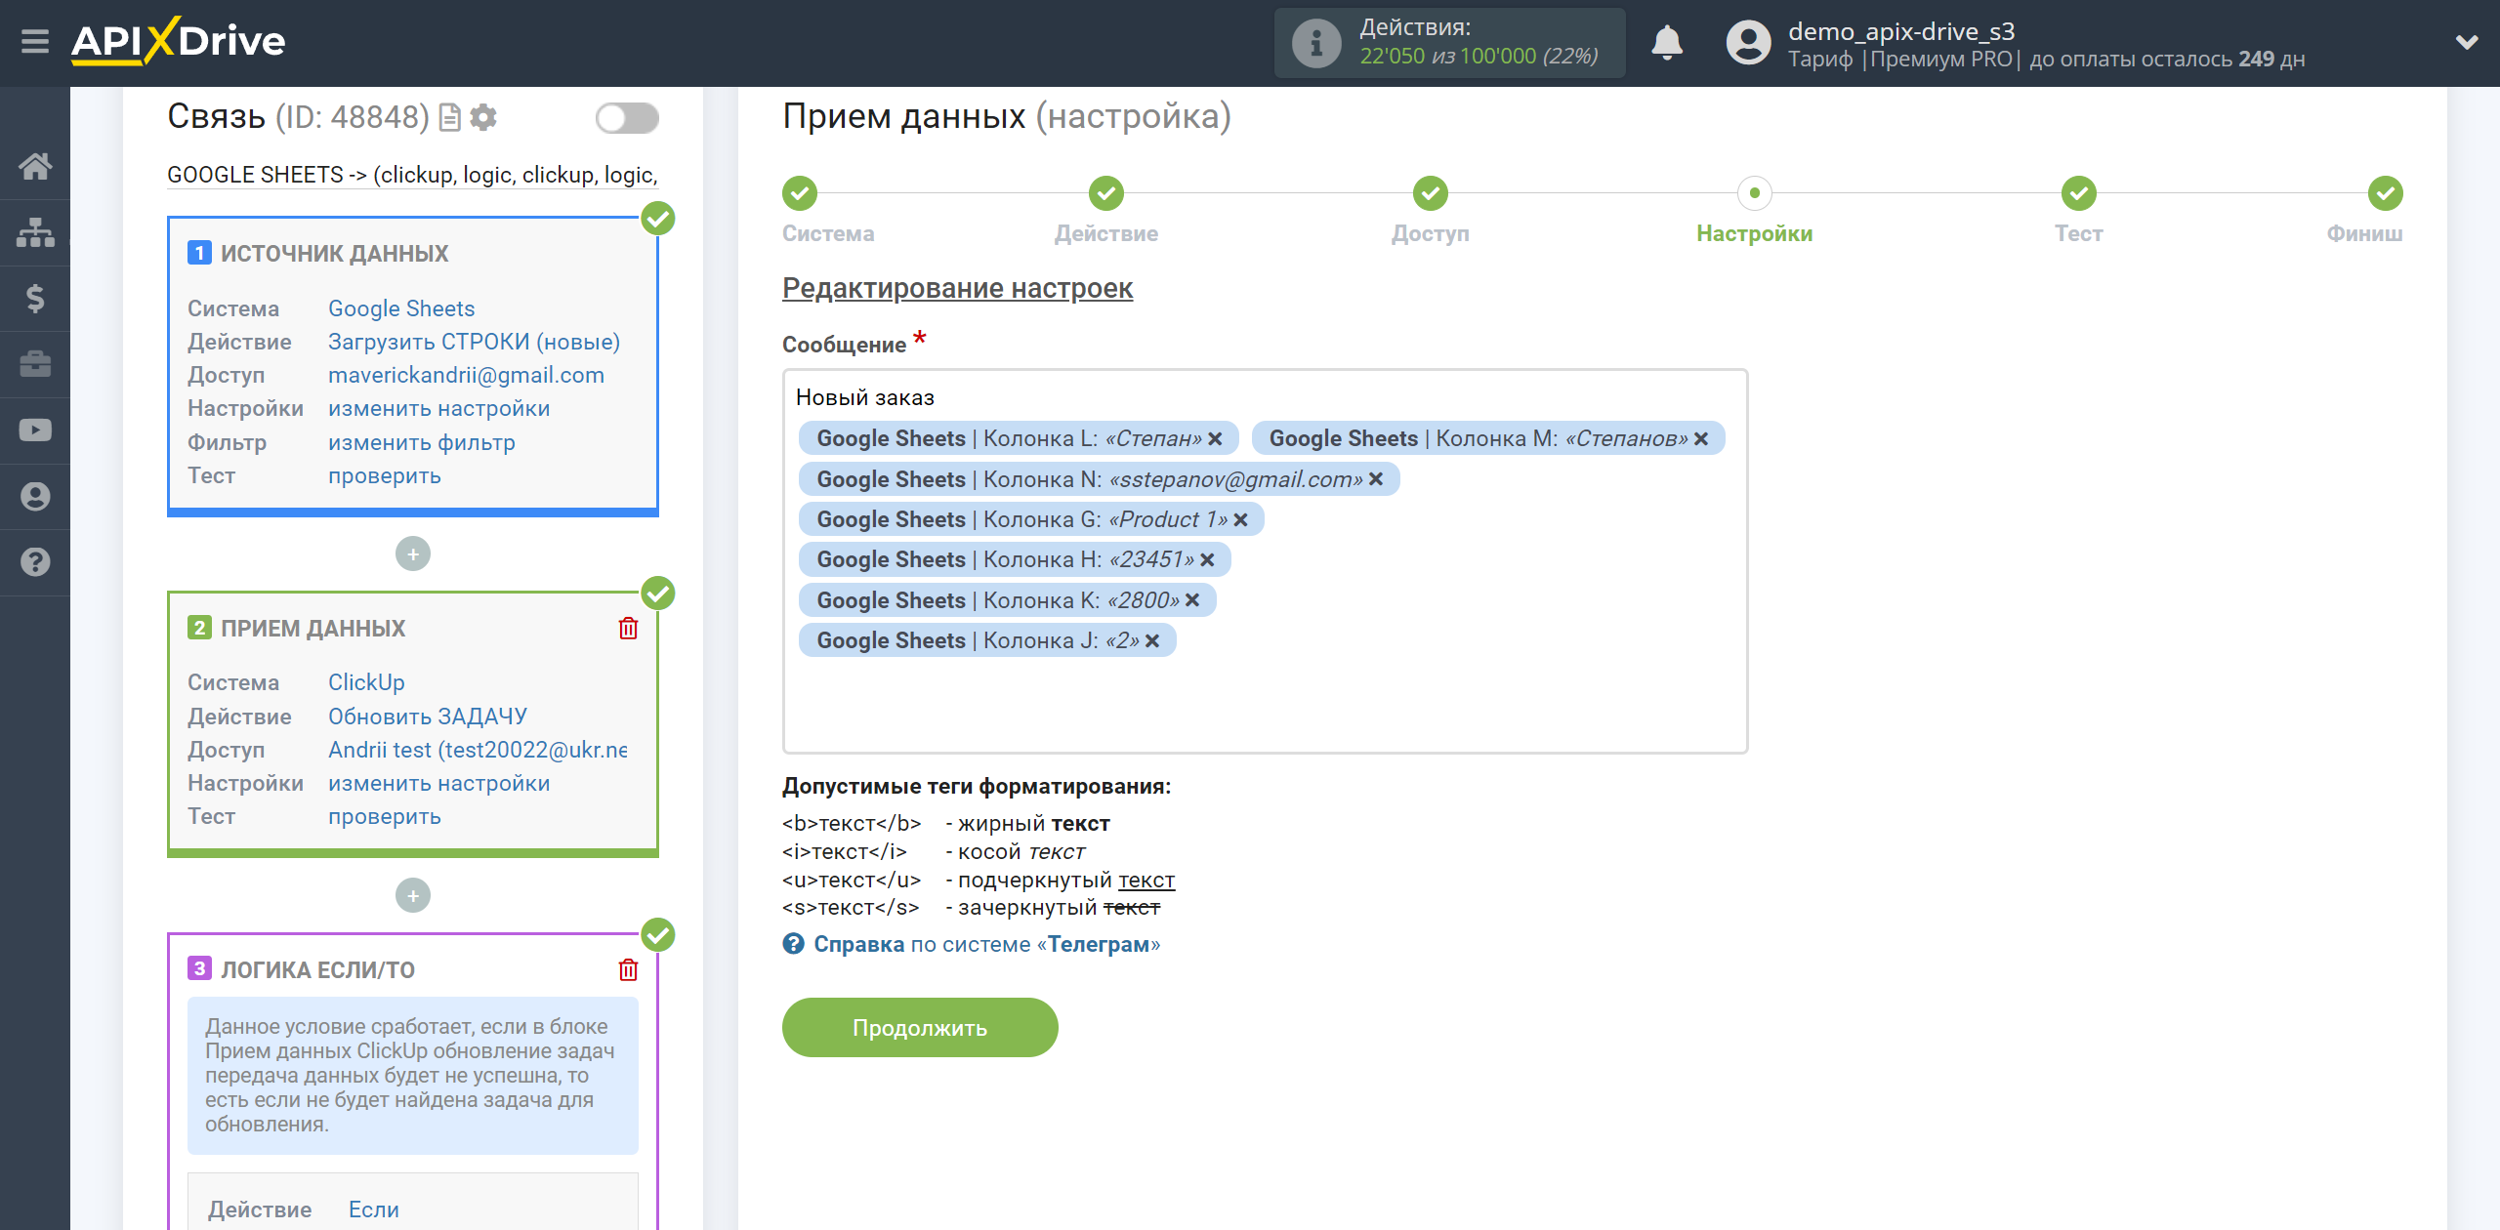The image size is (2500, 1230).
Task: Open the notifications bell
Action: click(1667, 43)
